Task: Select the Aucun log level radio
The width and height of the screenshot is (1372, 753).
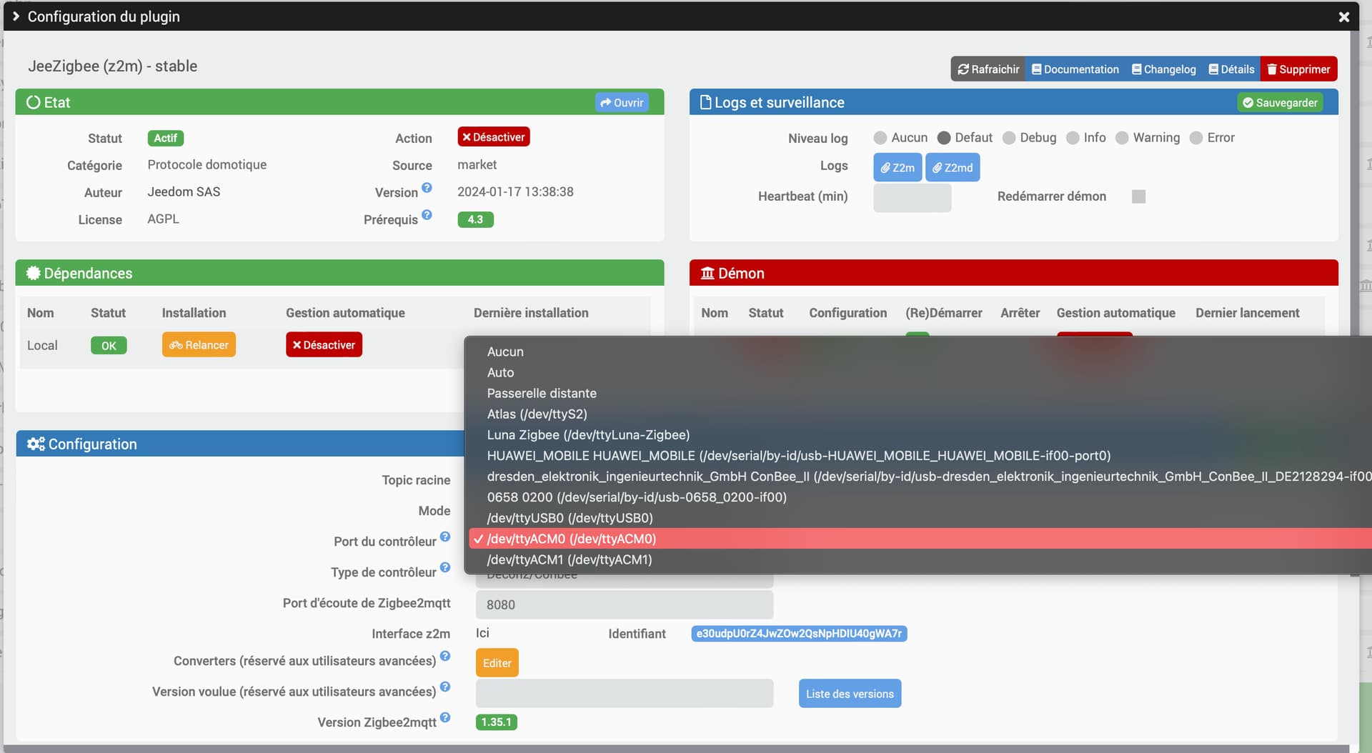Action: tap(880, 138)
